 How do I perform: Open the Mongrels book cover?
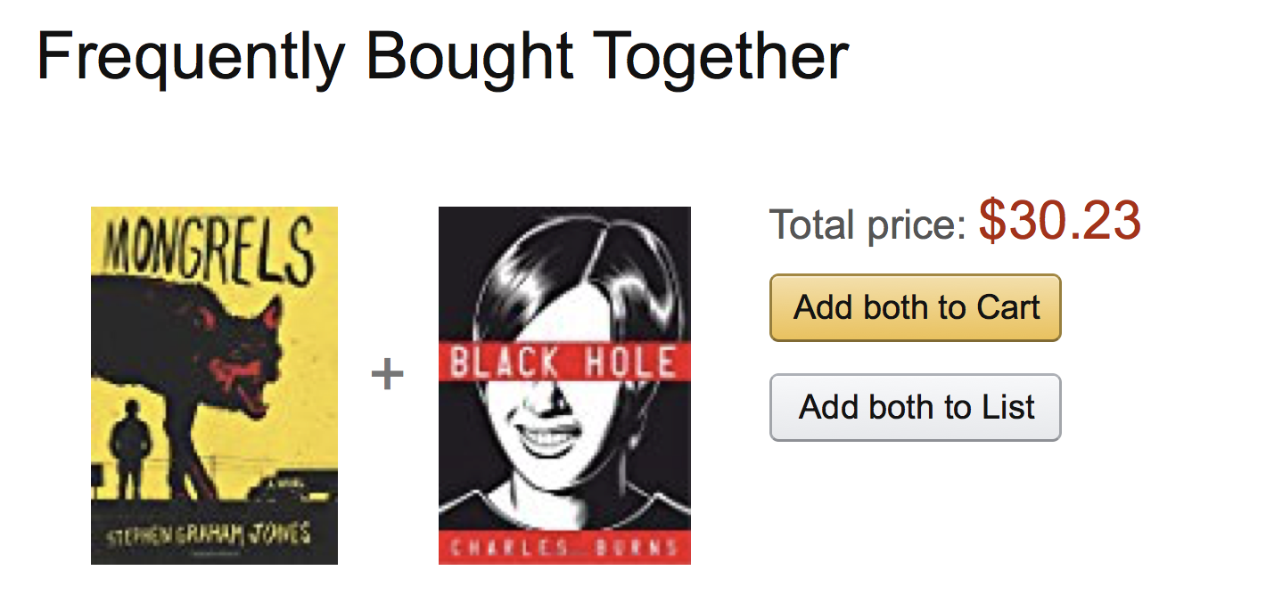pos(214,385)
